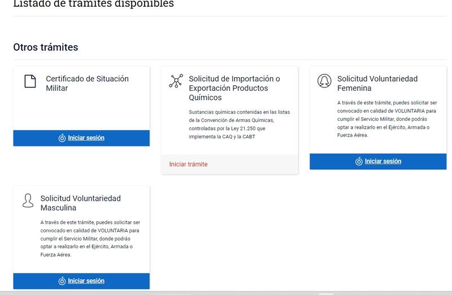
Task: Click the Listado de trámites disponibles heading
Action: 93,5
